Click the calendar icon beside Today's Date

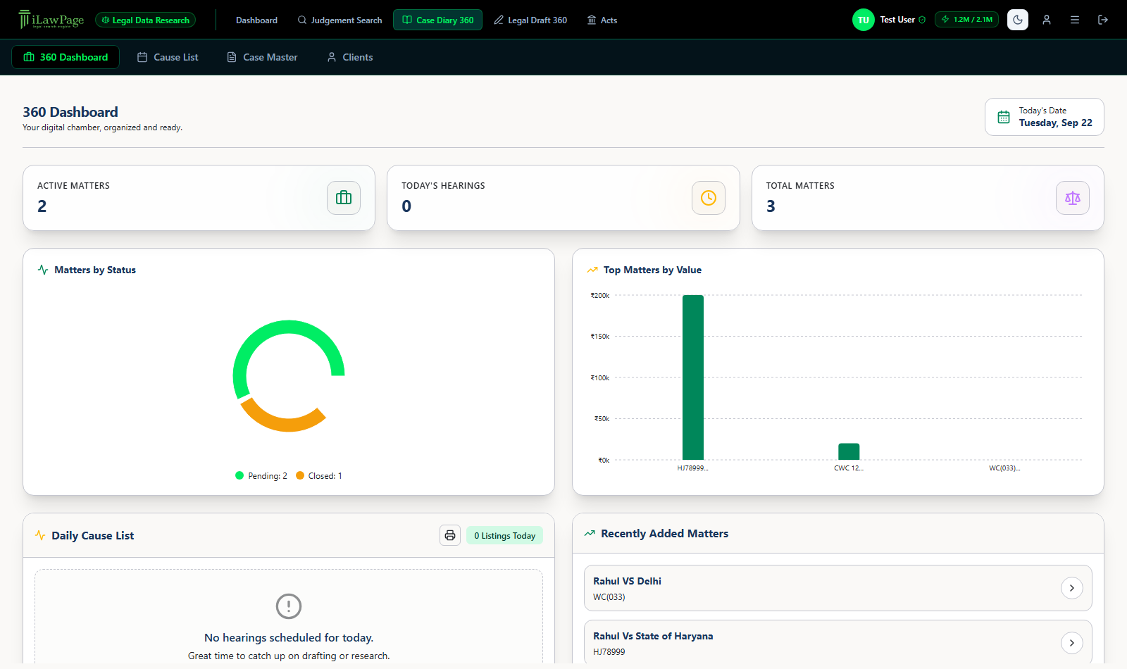click(x=1004, y=117)
